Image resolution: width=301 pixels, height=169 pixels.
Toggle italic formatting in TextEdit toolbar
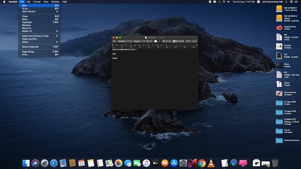[166, 41]
